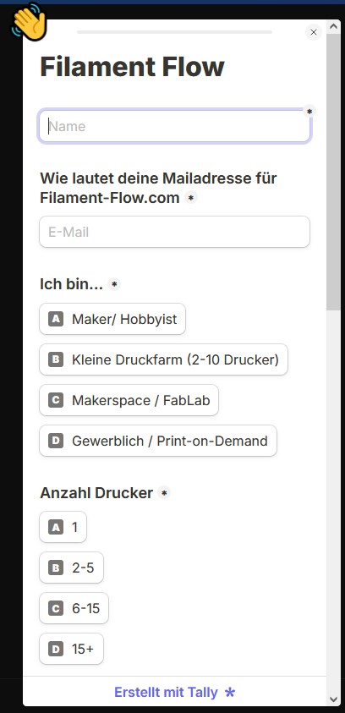Image resolution: width=345 pixels, height=713 pixels.
Task: Click the D key badge for Gewerblich
Action: tap(56, 441)
